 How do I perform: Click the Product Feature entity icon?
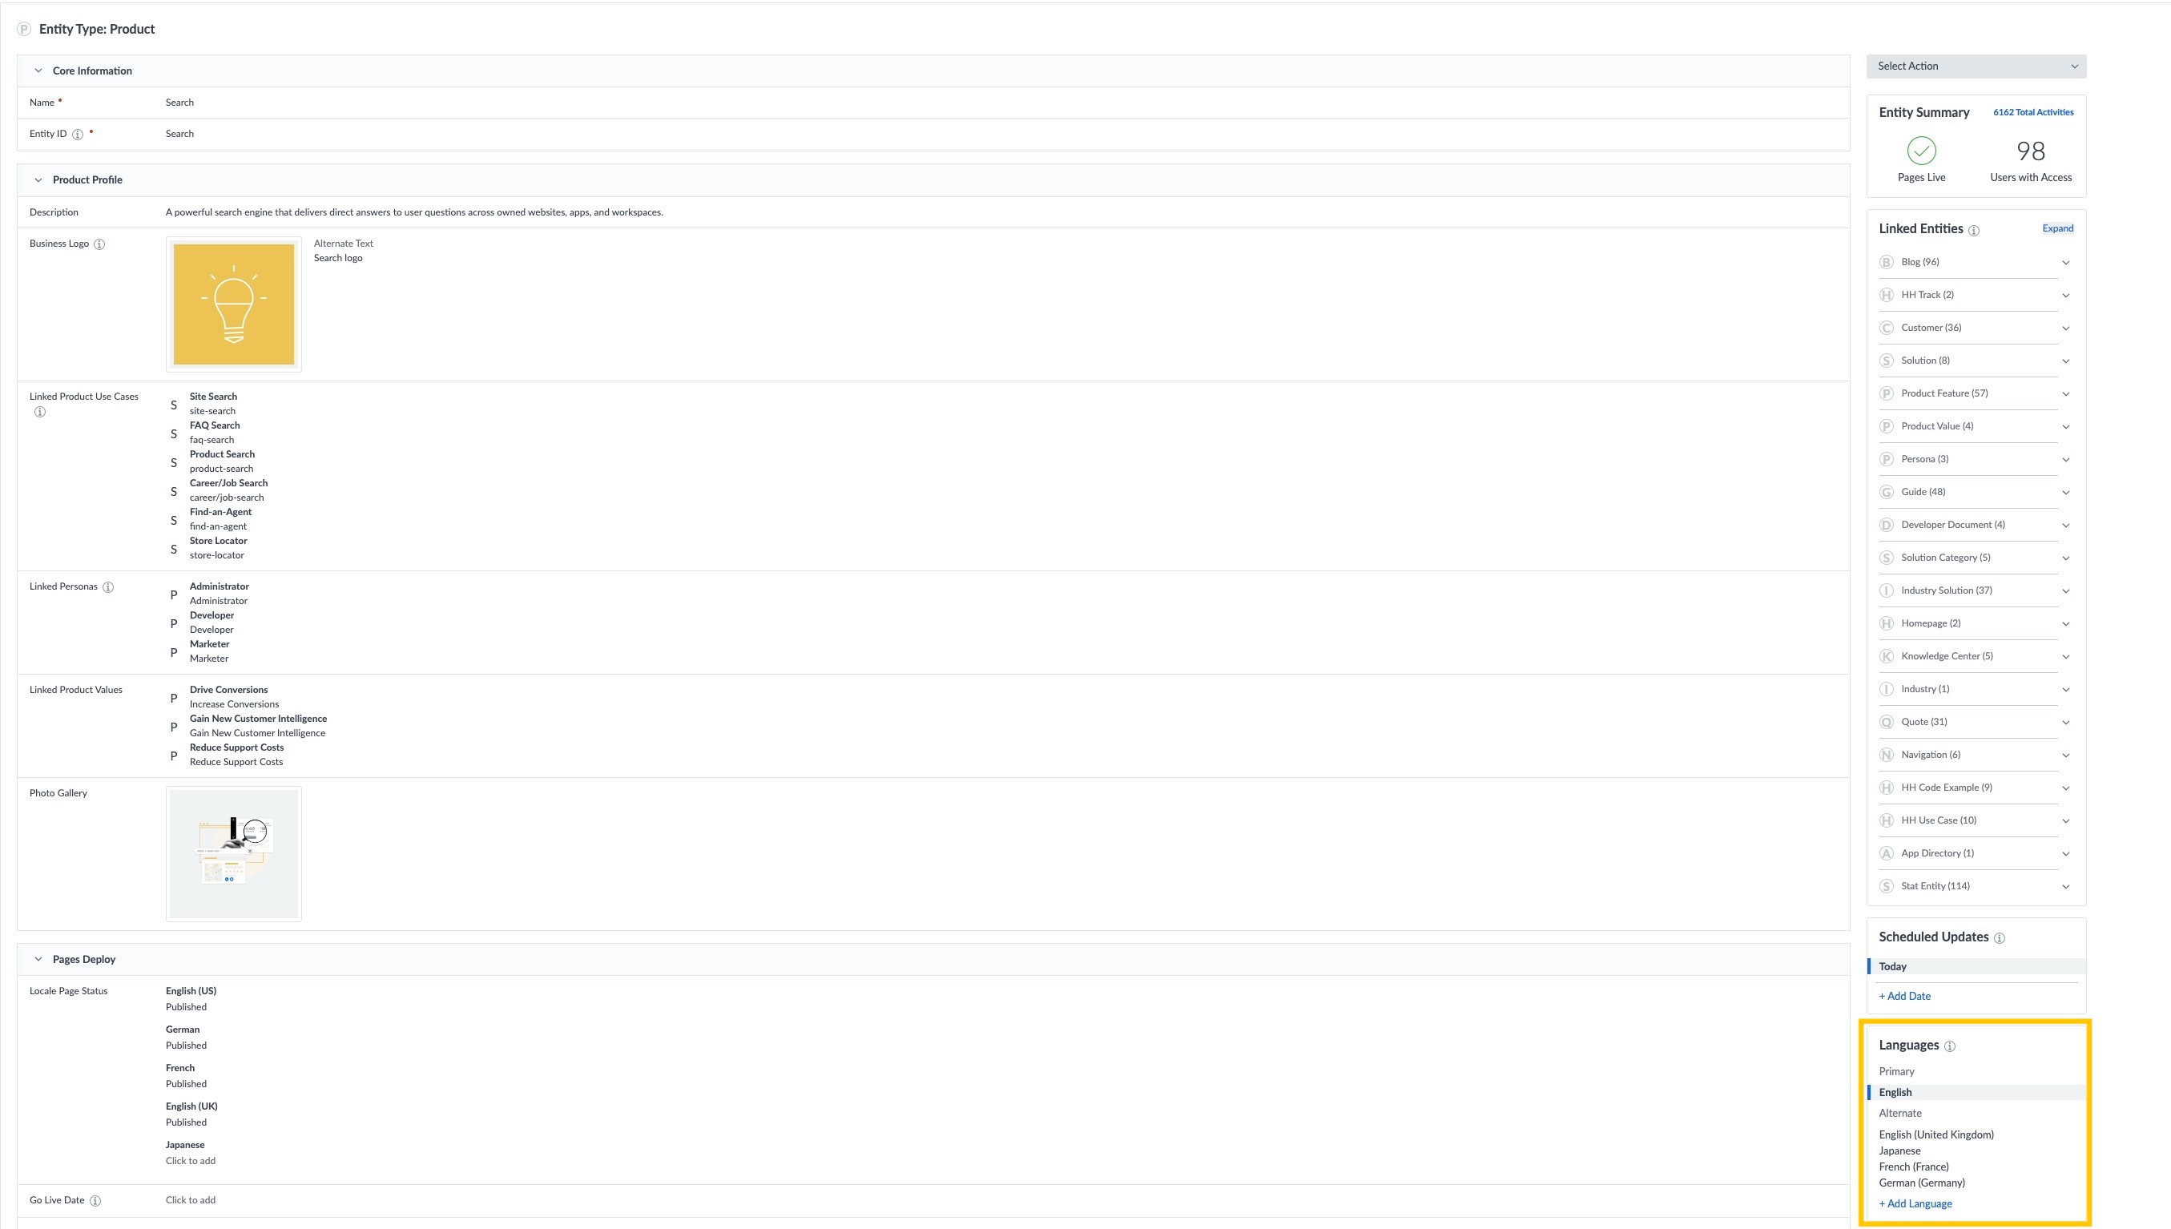pyautogui.click(x=1886, y=393)
